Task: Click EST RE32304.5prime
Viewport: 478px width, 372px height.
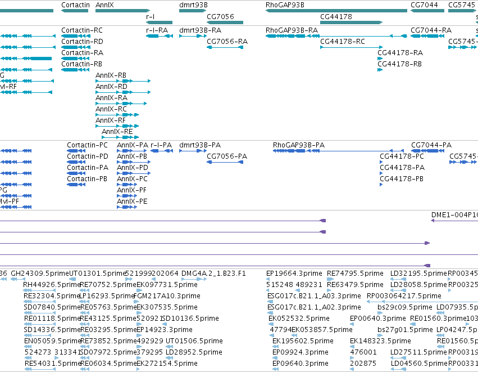Action: (40, 302)
